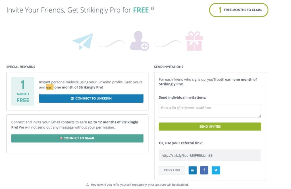Grab the email box resize handle

[259, 116]
